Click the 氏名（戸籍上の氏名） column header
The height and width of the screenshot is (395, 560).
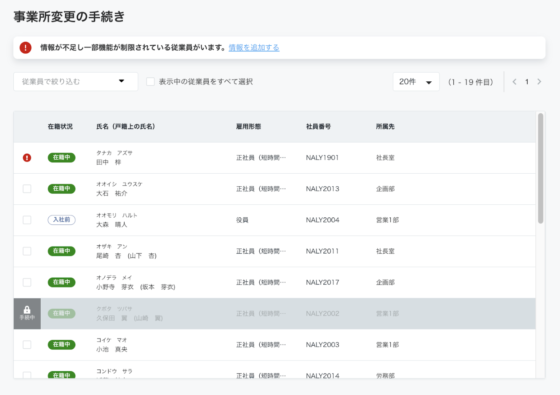click(x=126, y=127)
